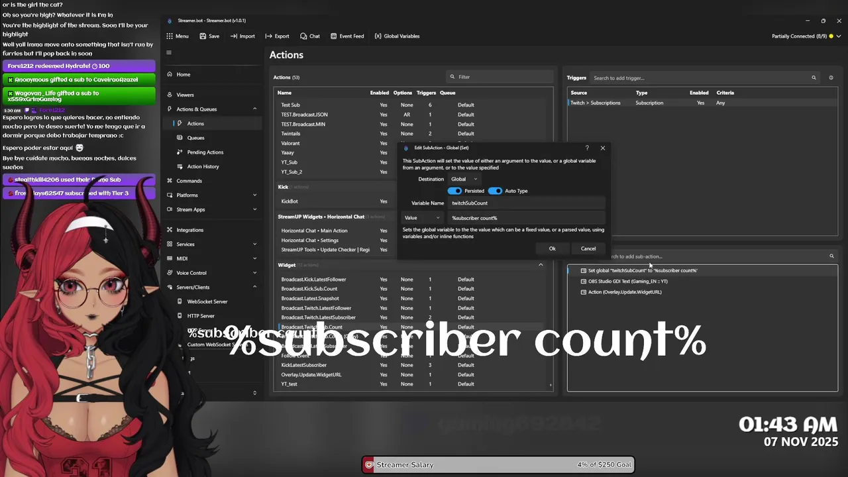Expand the Services chevron
The height and width of the screenshot is (477, 848).
(x=254, y=244)
